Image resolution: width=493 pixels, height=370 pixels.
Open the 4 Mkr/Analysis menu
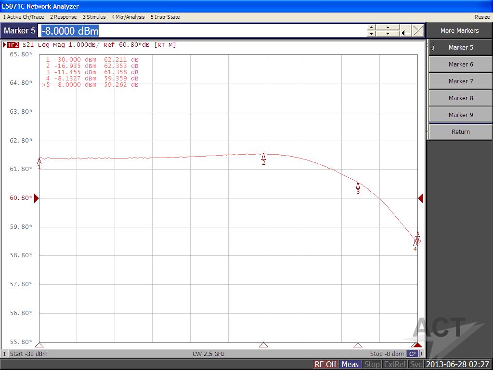coord(128,17)
